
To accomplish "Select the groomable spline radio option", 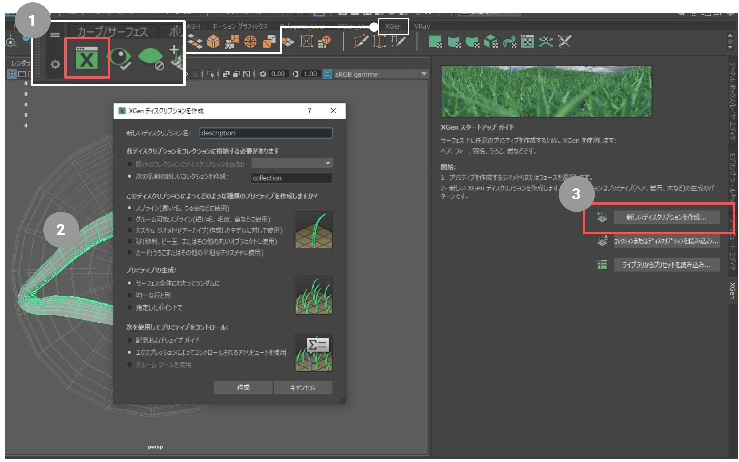I will (129, 219).
